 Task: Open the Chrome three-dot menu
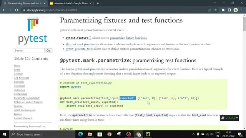(242, 10)
